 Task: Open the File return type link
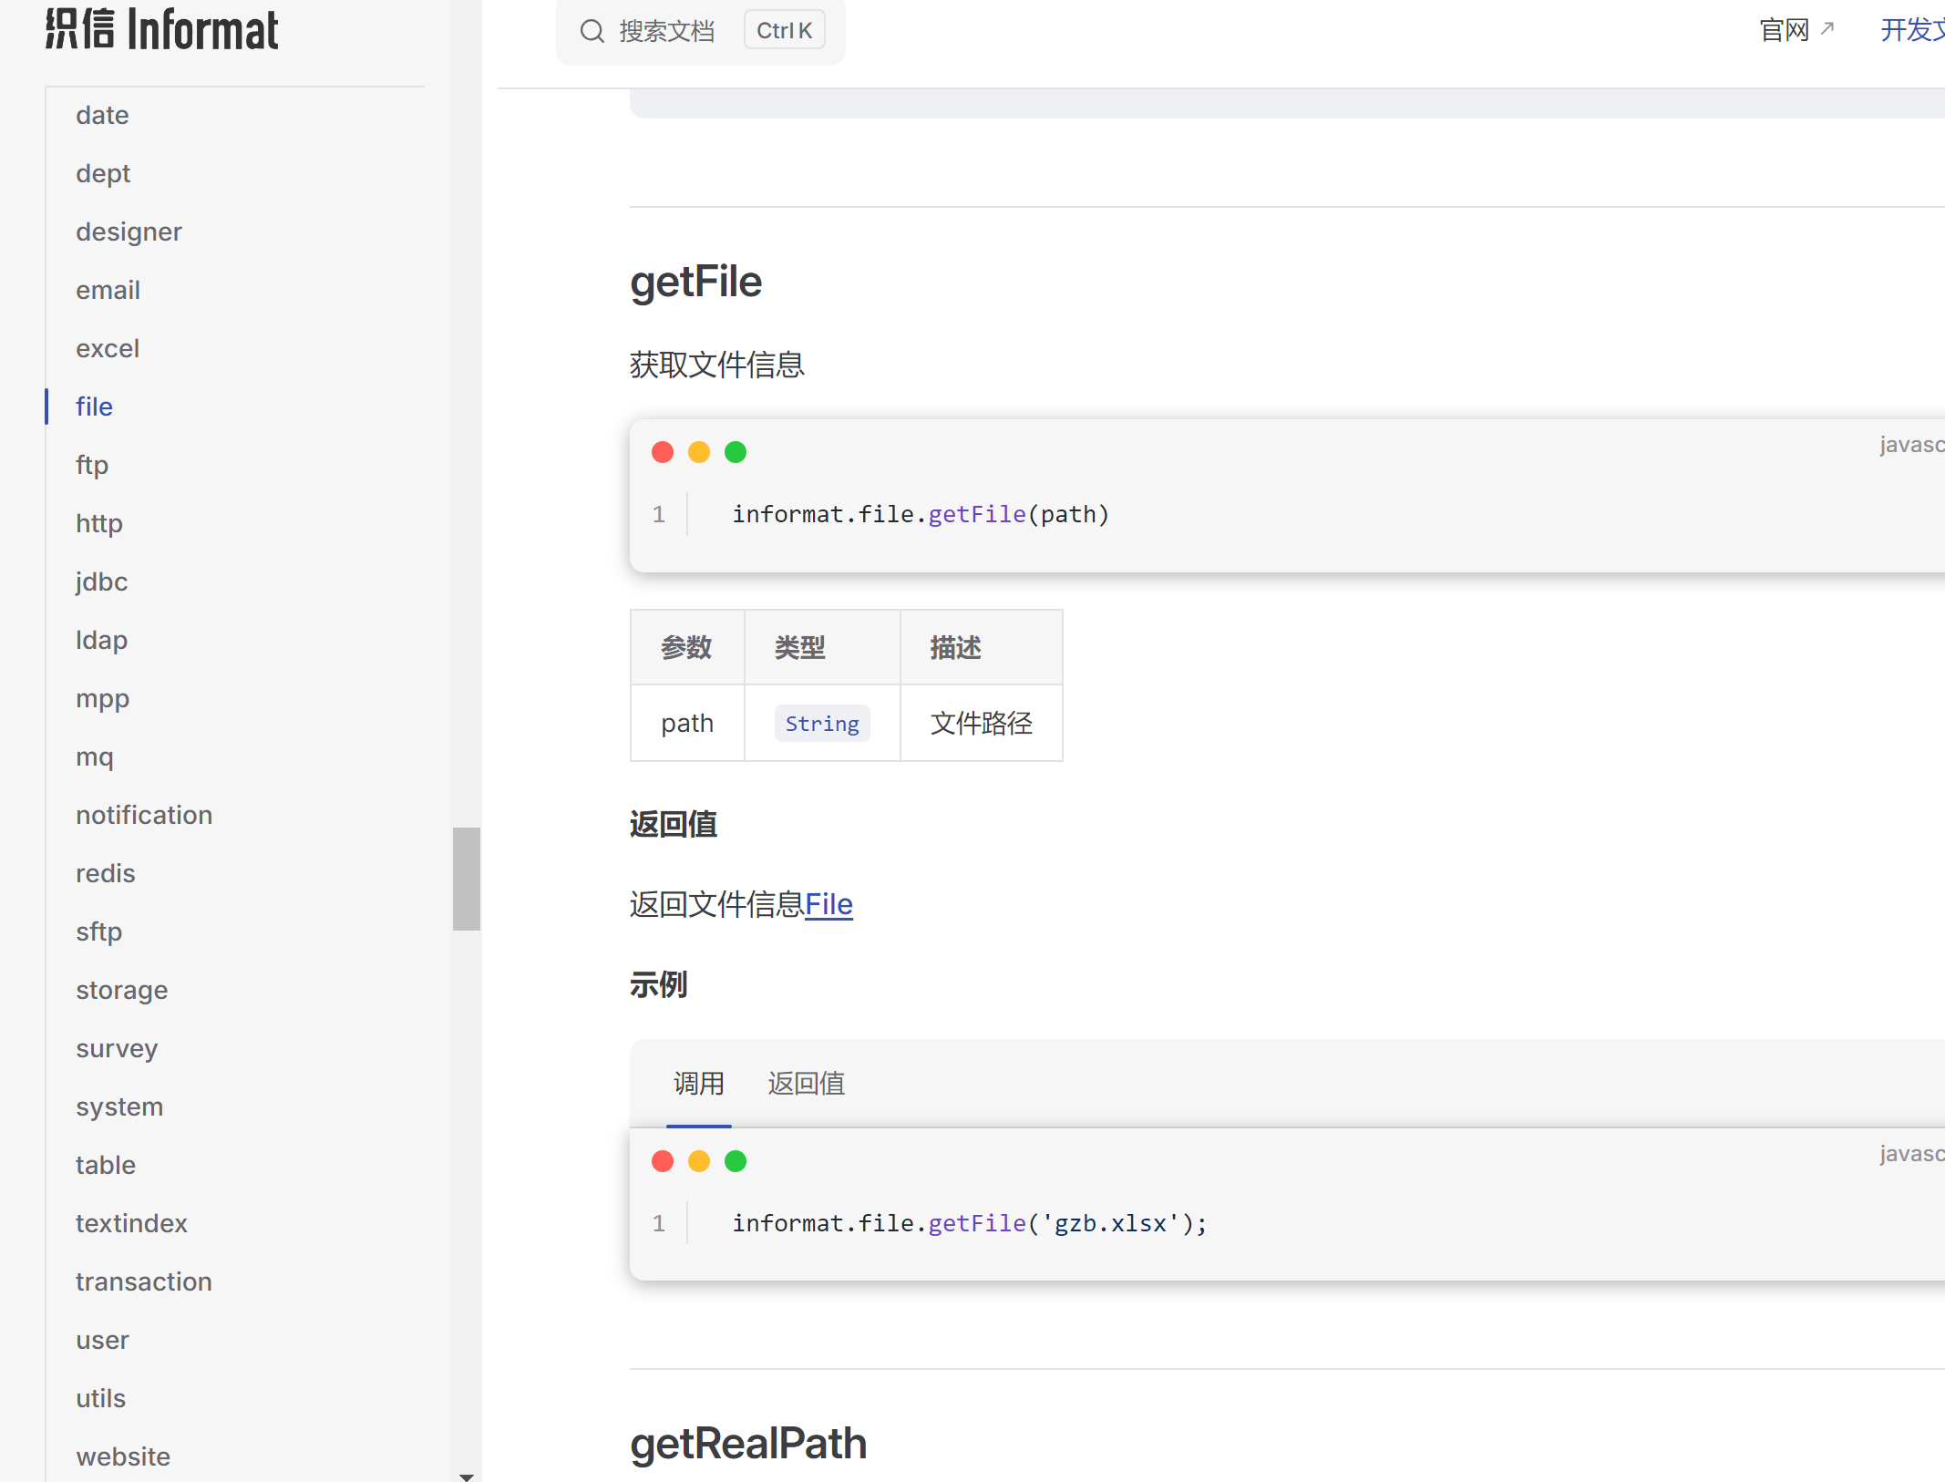point(828,904)
